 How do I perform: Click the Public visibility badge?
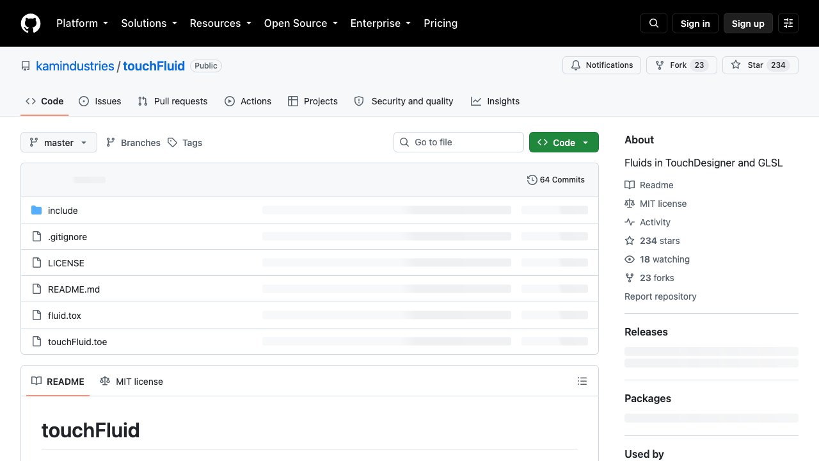[x=206, y=66]
